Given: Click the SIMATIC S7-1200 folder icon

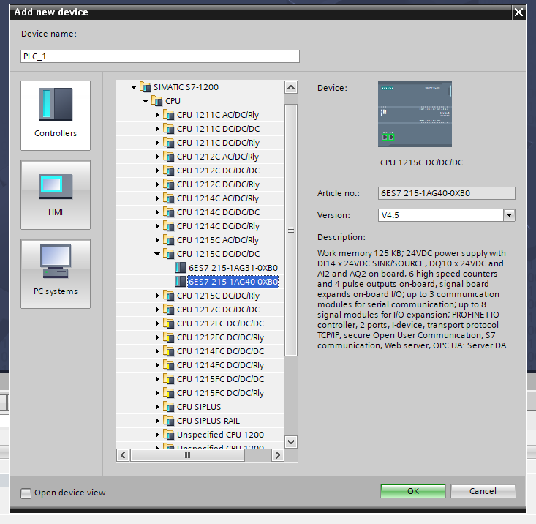Looking at the screenshot, I should (x=146, y=87).
